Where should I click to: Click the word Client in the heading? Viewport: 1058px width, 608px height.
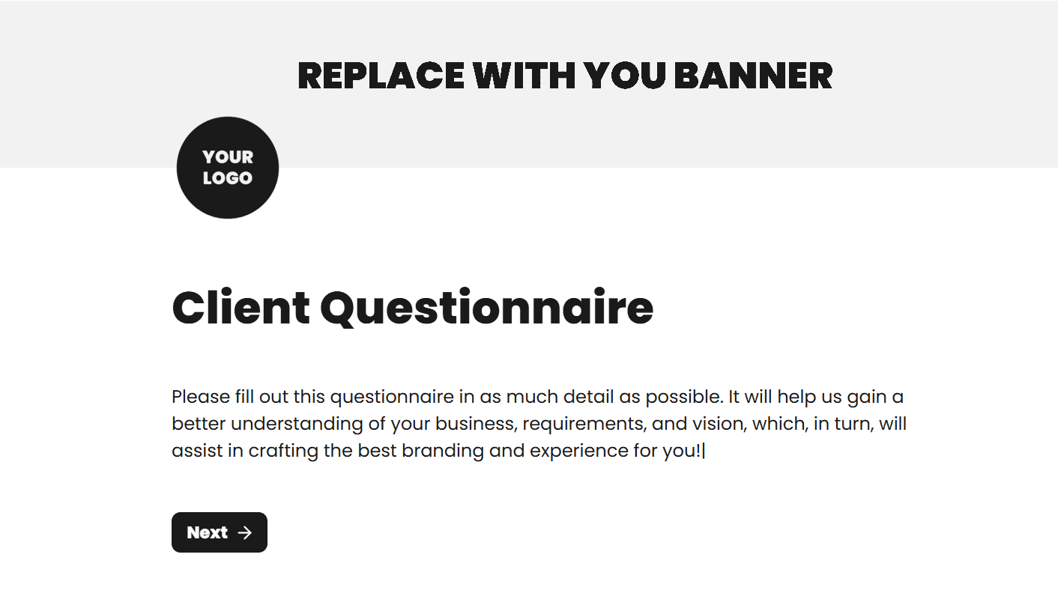(x=241, y=308)
